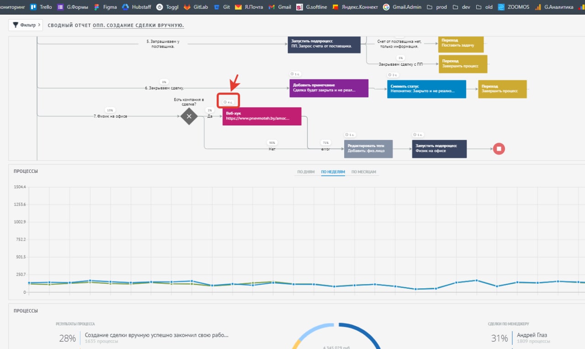The height and width of the screenshot is (349, 585).
Task: Click the 28% process result value
Action: click(x=67, y=338)
